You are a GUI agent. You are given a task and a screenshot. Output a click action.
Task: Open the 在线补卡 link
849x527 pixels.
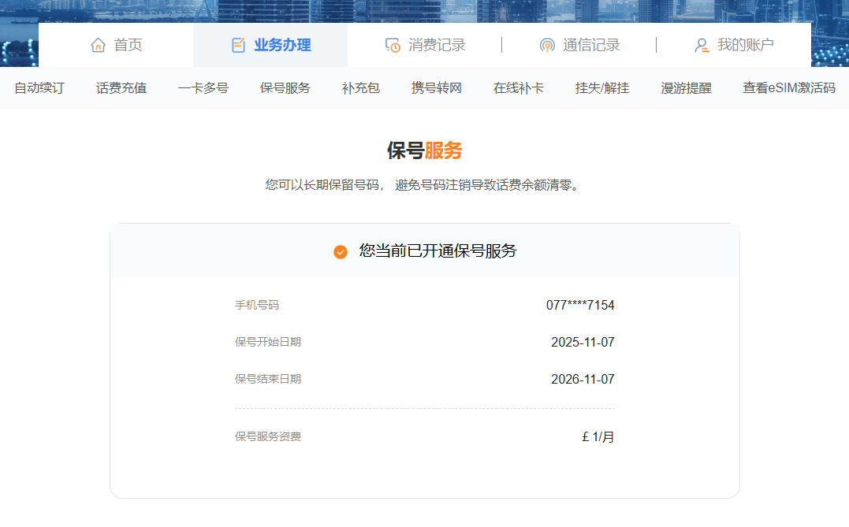point(519,88)
